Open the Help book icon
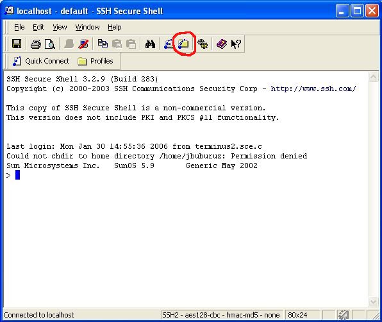Screen dimensions: 382x322 (222, 44)
